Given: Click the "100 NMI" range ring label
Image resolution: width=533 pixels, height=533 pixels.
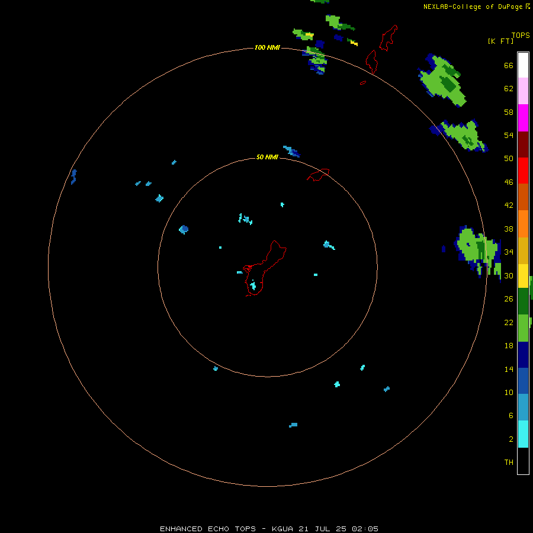Looking at the screenshot, I should point(267,47).
